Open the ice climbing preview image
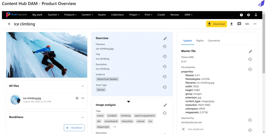Screen dimensions: 266x134 click(x=47, y=55)
